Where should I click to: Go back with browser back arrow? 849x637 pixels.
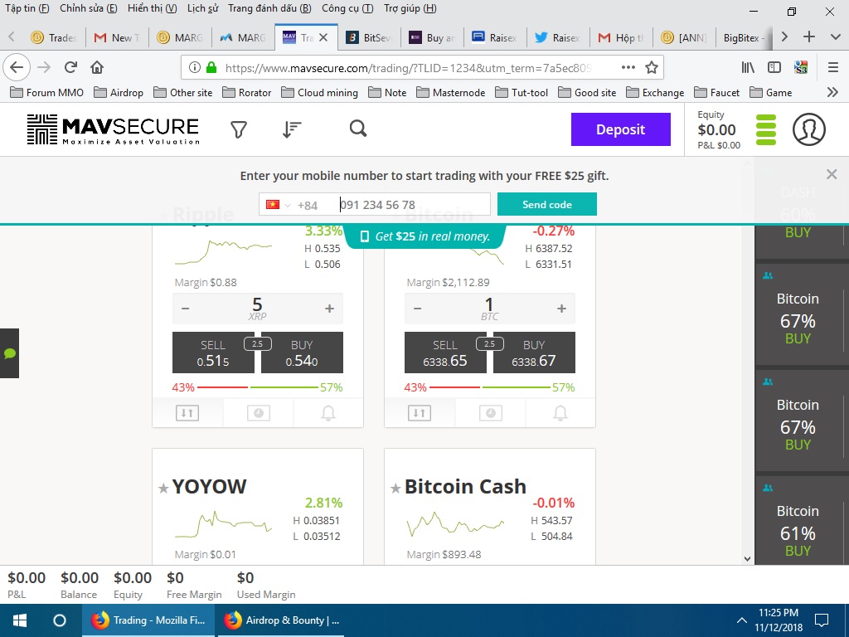click(17, 67)
